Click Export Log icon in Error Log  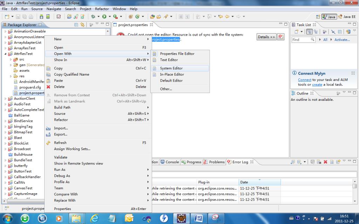[x=293, y=162]
